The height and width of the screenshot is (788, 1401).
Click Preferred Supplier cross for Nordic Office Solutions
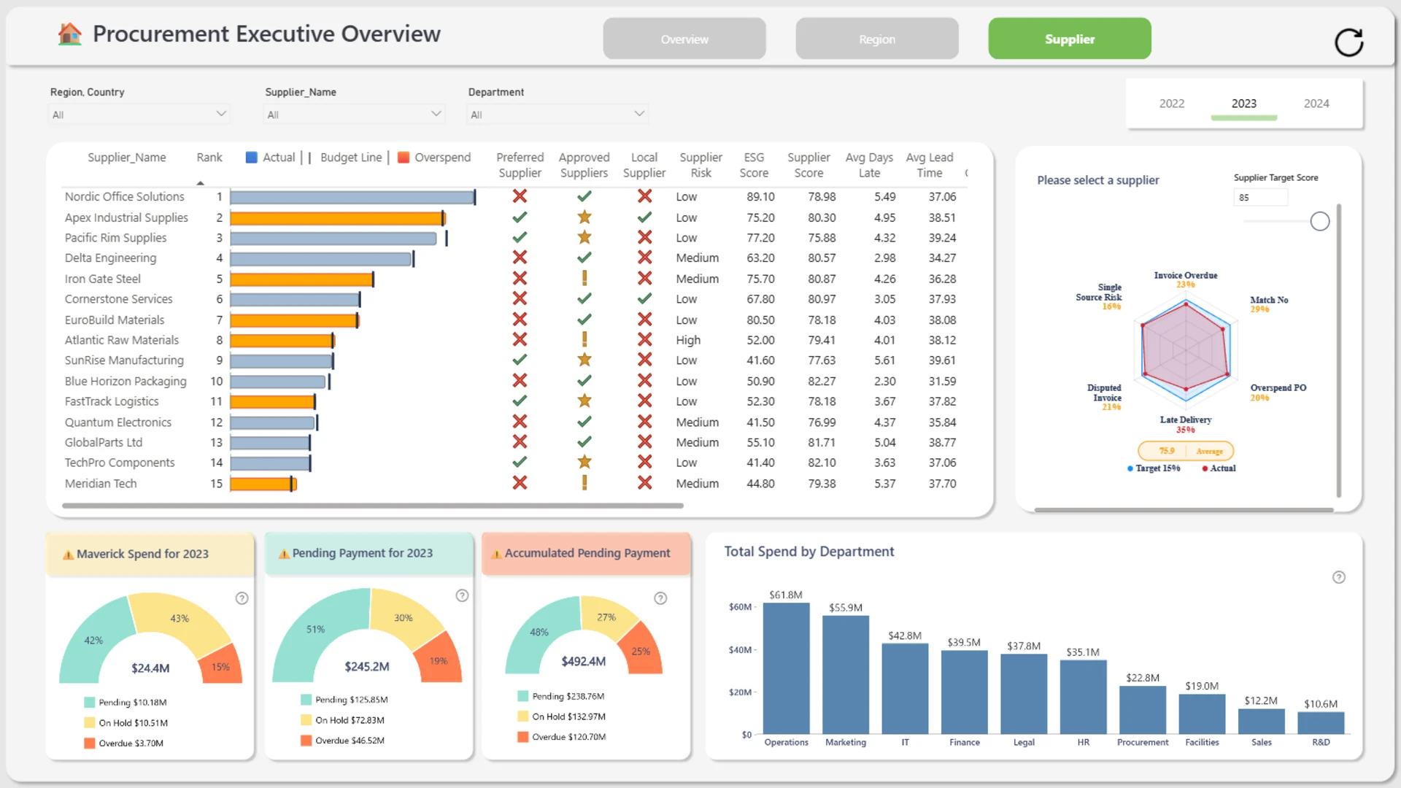pyautogui.click(x=520, y=196)
